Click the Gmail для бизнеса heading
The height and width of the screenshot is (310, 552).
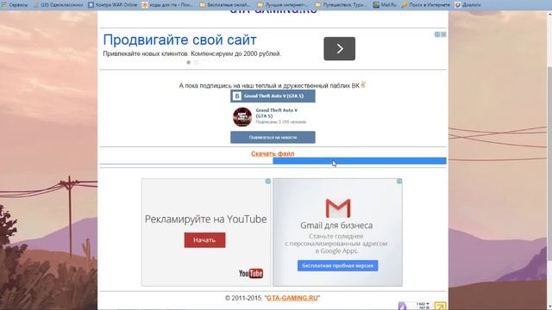coord(336,226)
